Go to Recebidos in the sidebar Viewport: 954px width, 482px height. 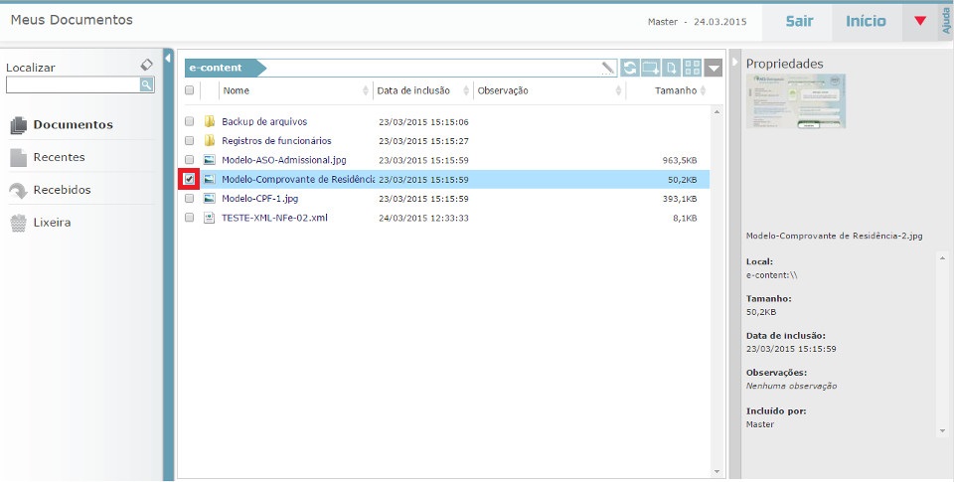pyautogui.click(x=62, y=190)
